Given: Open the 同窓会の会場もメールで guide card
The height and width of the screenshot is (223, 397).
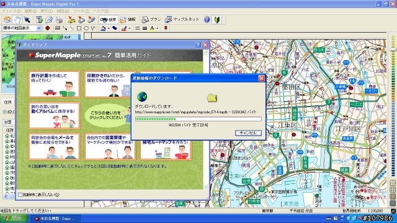Looking at the screenshot, I should coord(54,147).
